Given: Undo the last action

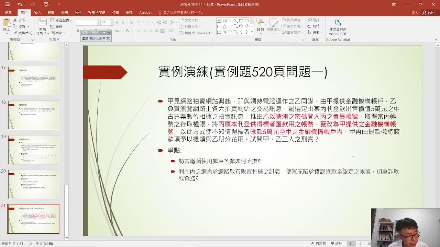Looking at the screenshot, I should coord(19,4).
